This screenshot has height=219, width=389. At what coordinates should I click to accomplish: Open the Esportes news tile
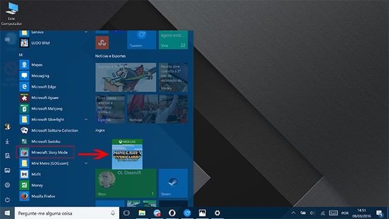[x=110, y=109]
